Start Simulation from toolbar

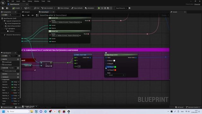pos(89,8)
